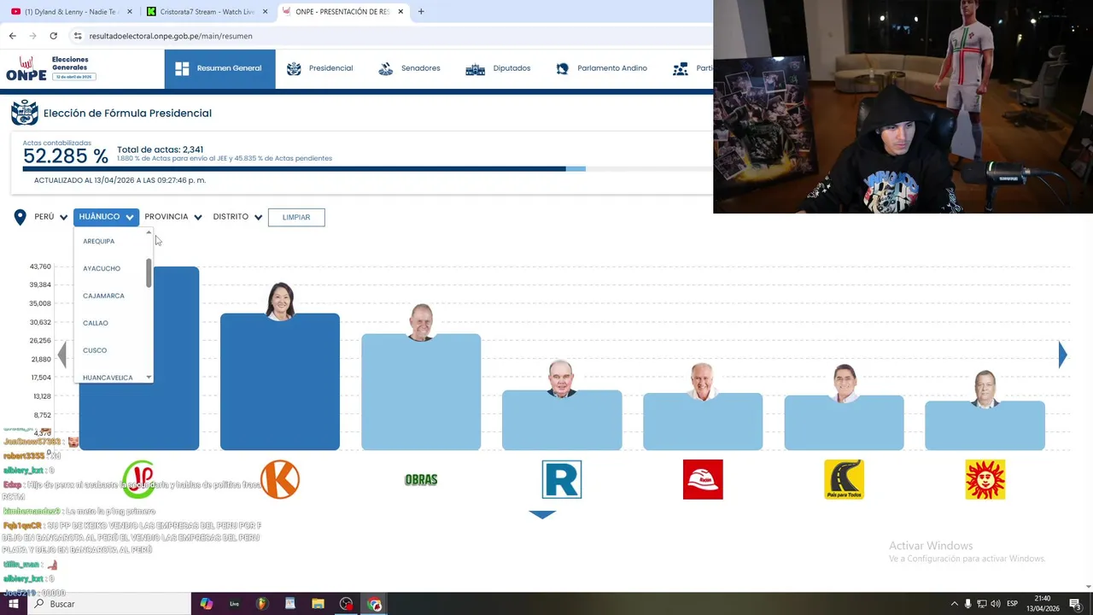Select the Parlamento Andino tab
Image resolution: width=1093 pixels, height=615 pixels.
pyautogui.click(x=601, y=68)
